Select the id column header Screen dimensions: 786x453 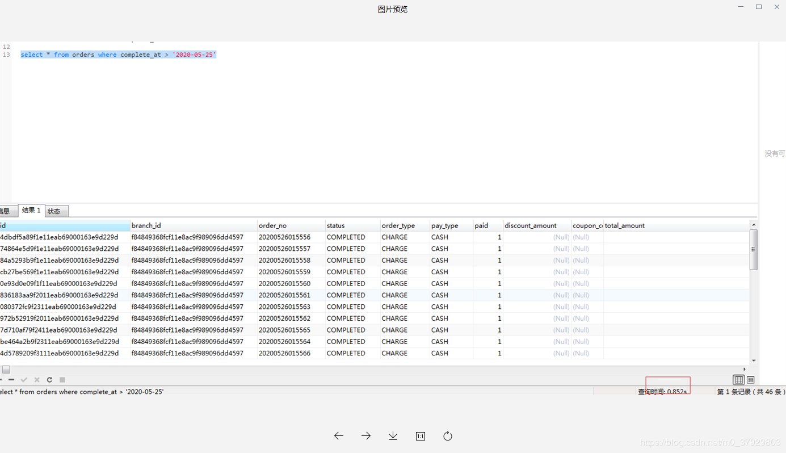pos(65,225)
